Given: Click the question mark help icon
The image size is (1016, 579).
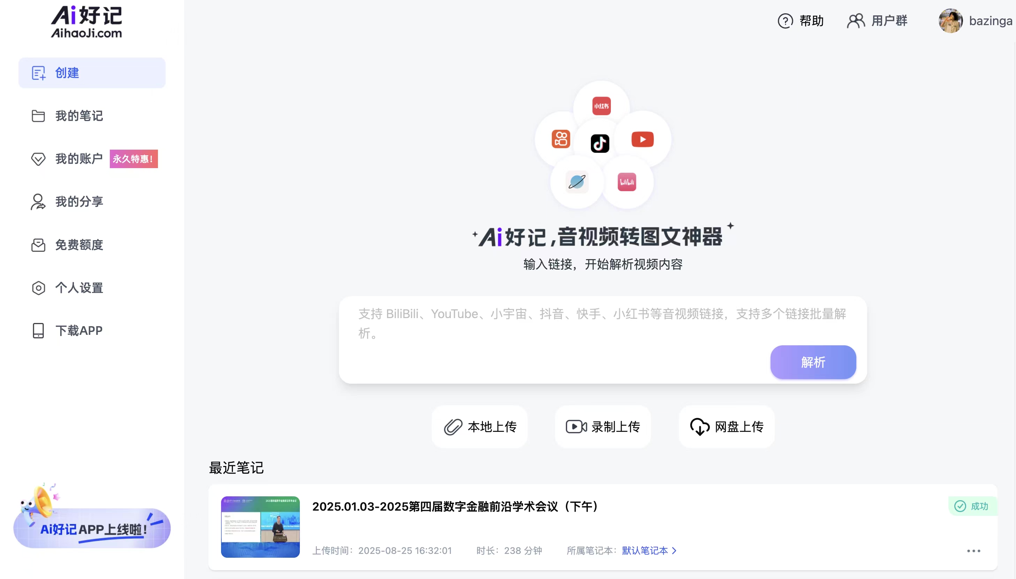Looking at the screenshot, I should (785, 21).
